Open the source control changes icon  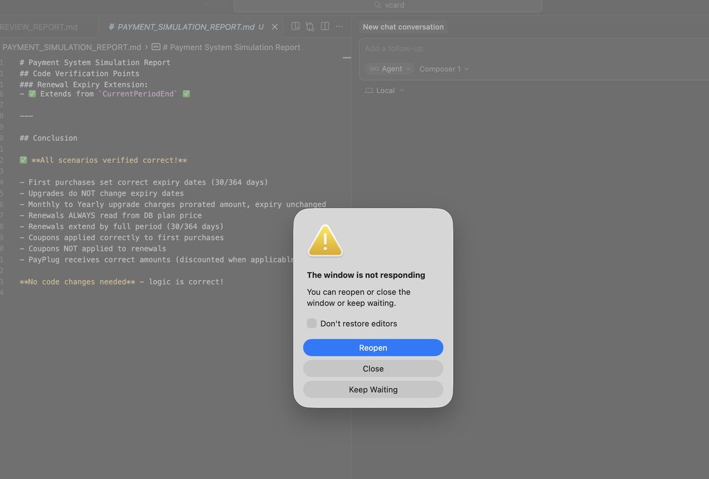pyautogui.click(x=310, y=27)
